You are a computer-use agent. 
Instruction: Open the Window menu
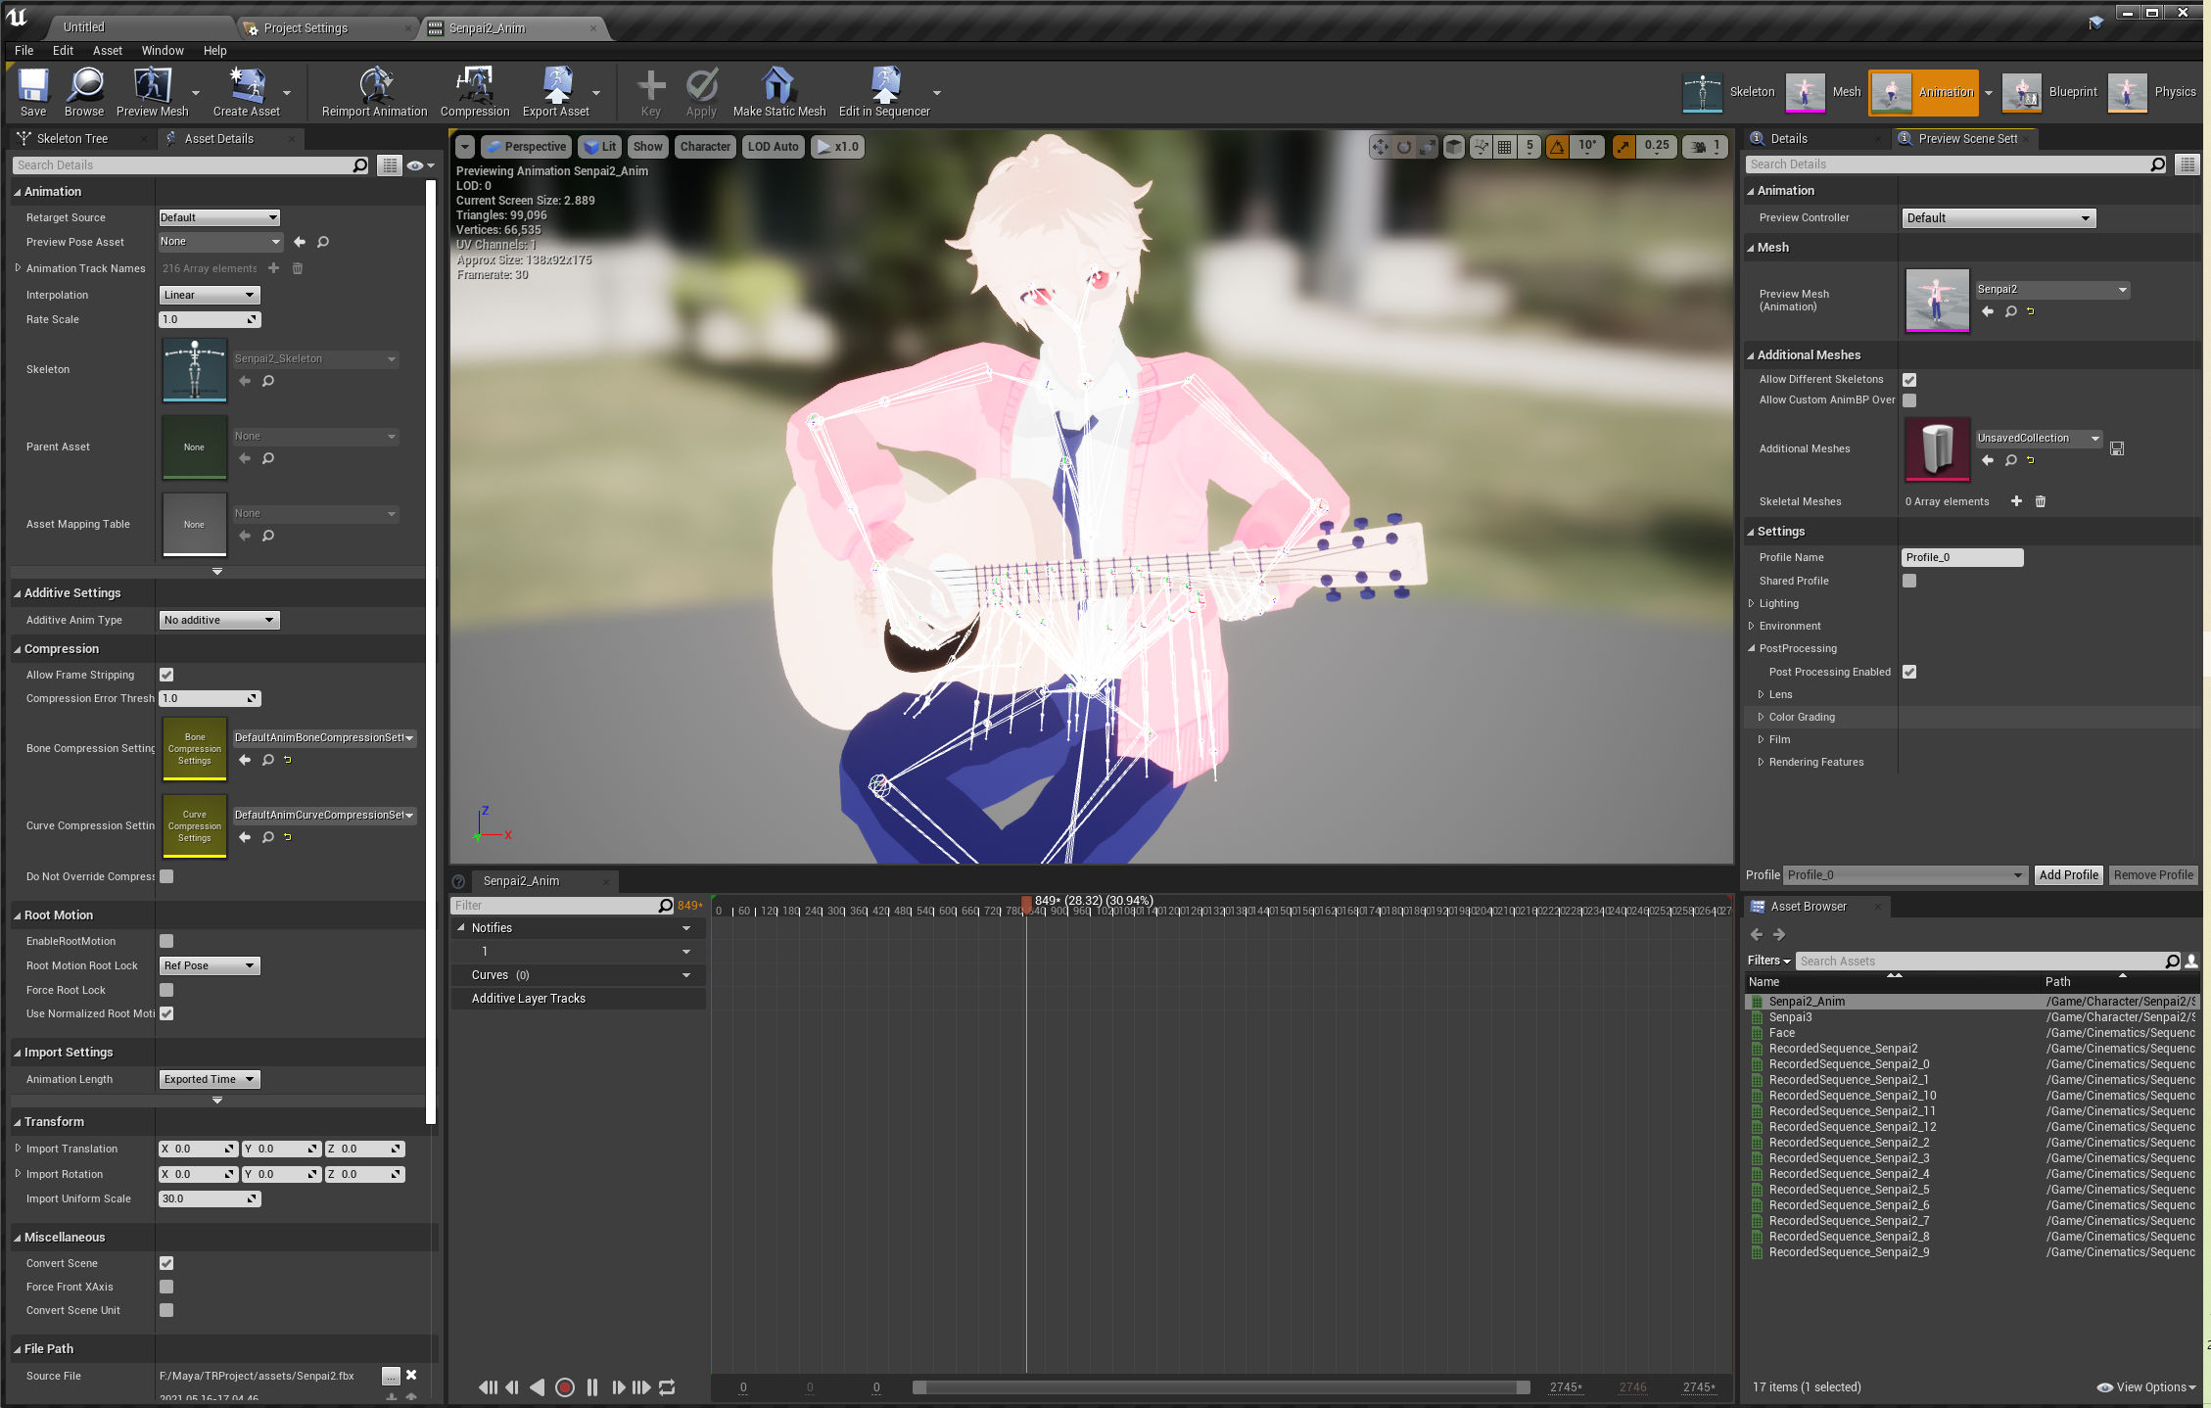coord(163,51)
